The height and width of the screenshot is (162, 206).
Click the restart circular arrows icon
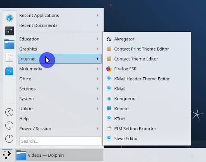point(9,125)
